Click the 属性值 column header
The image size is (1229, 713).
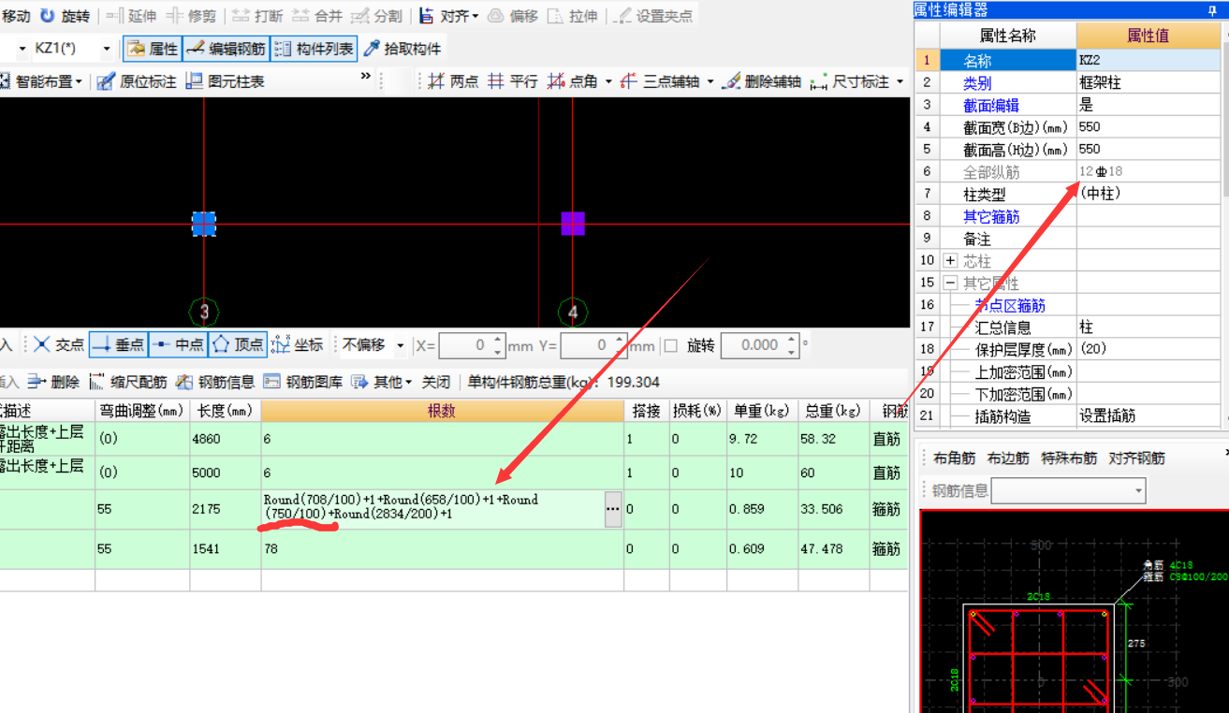[x=1148, y=36]
